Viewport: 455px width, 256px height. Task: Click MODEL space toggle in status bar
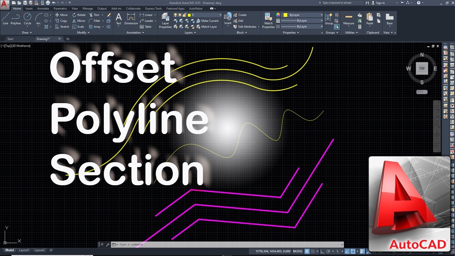coord(298,251)
